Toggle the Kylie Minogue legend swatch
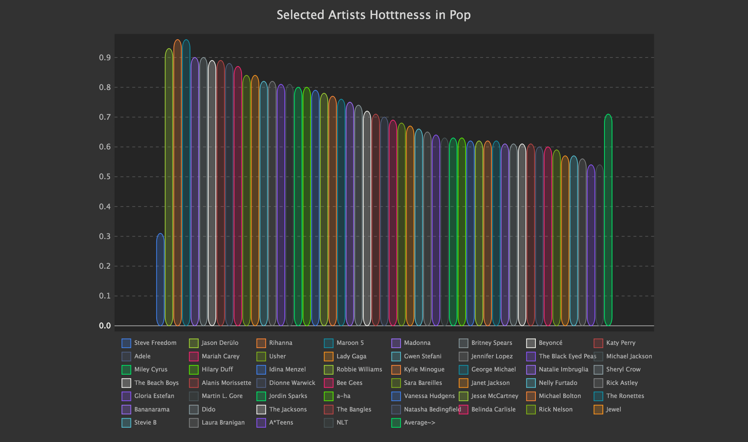 (396, 369)
